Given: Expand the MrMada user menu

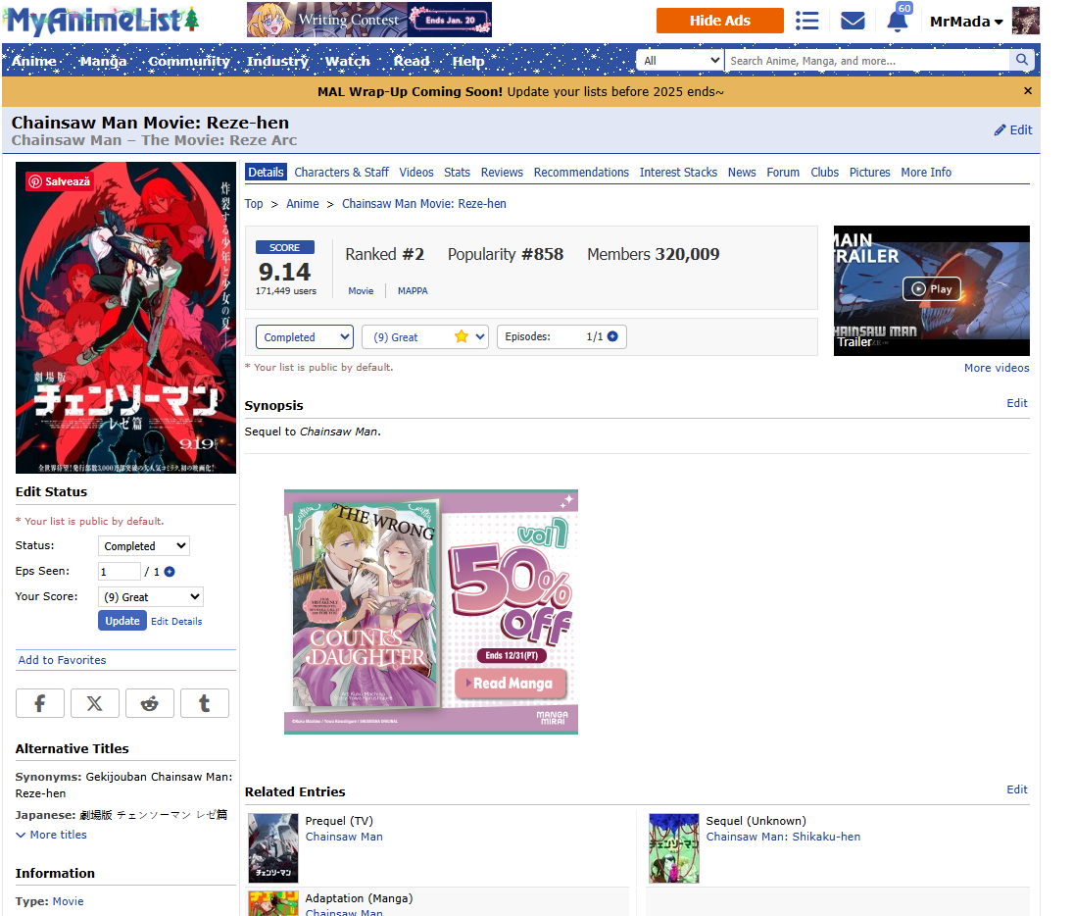Looking at the screenshot, I should 966,22.
